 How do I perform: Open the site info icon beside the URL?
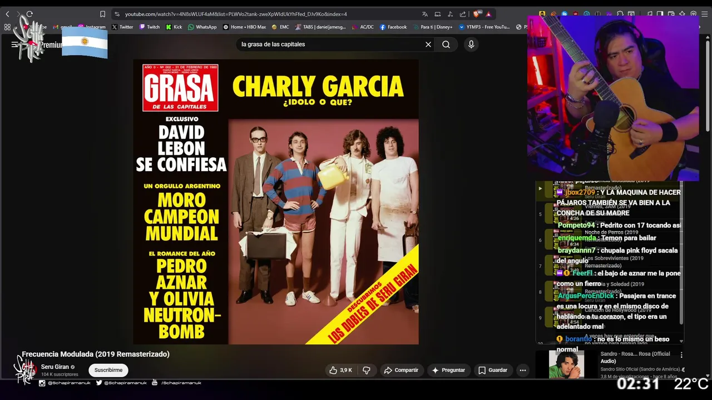117,14
